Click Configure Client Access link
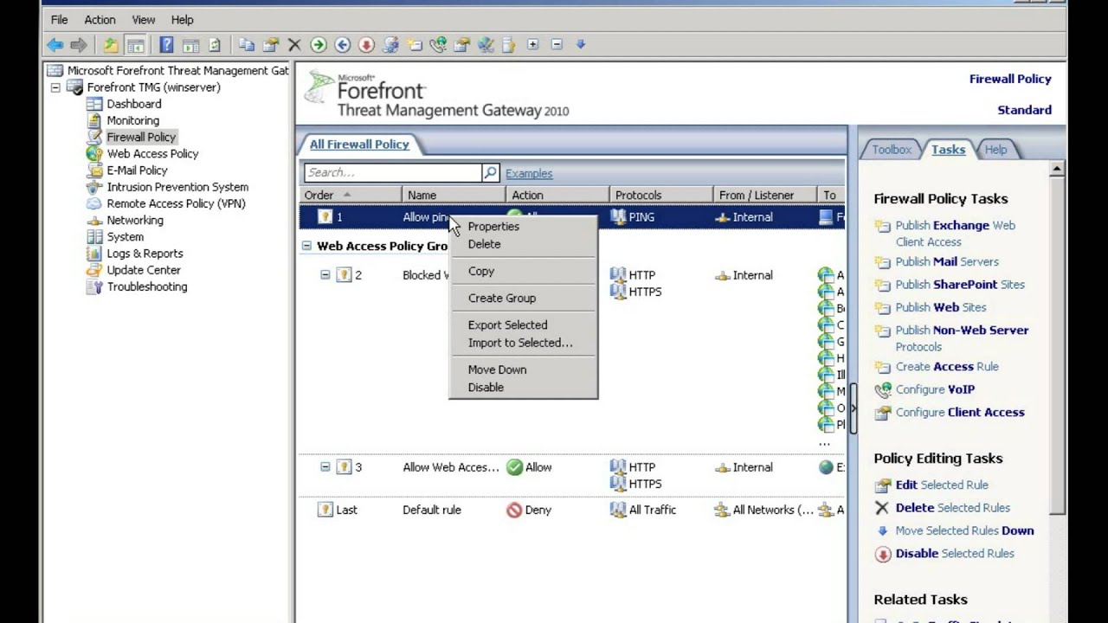 coord(960,412)
